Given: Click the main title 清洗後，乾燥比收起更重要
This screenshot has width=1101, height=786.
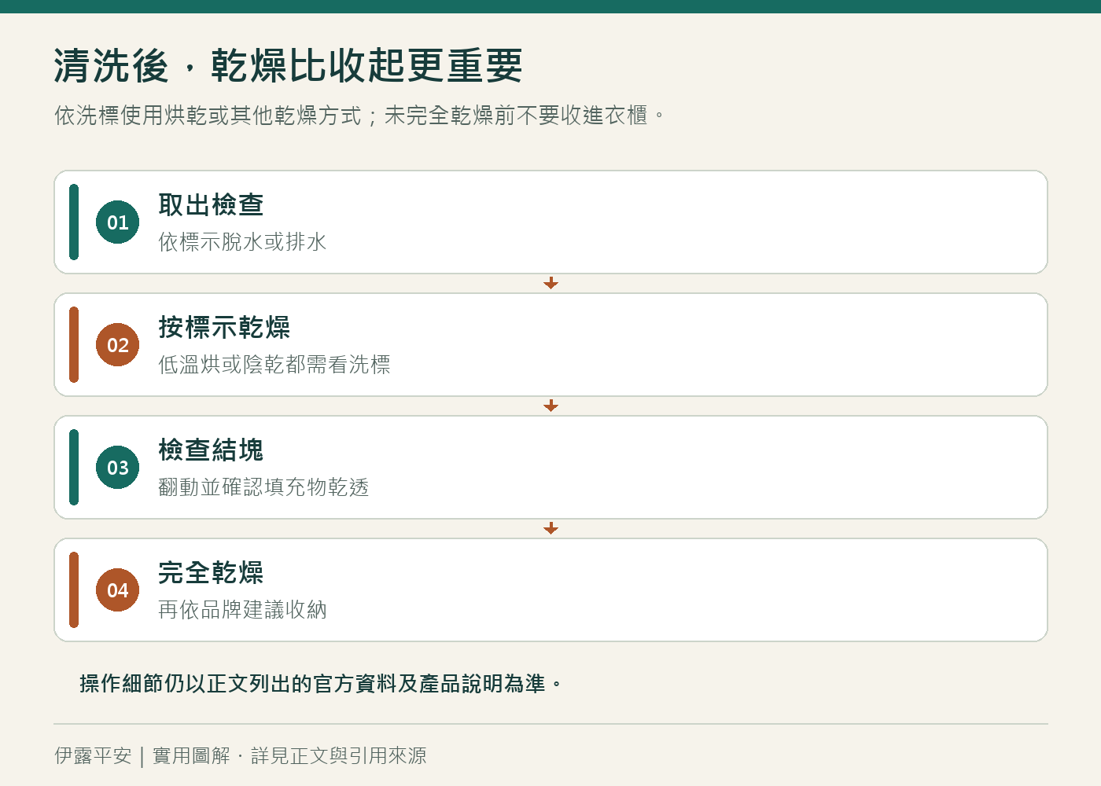Looking at the screenshot, I should point(289,66).
